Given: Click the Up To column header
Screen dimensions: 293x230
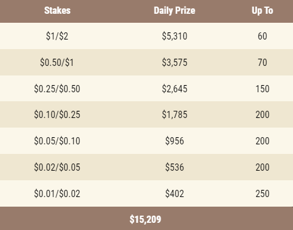Looking at the screenshot, I should click(x=262, y=10).
